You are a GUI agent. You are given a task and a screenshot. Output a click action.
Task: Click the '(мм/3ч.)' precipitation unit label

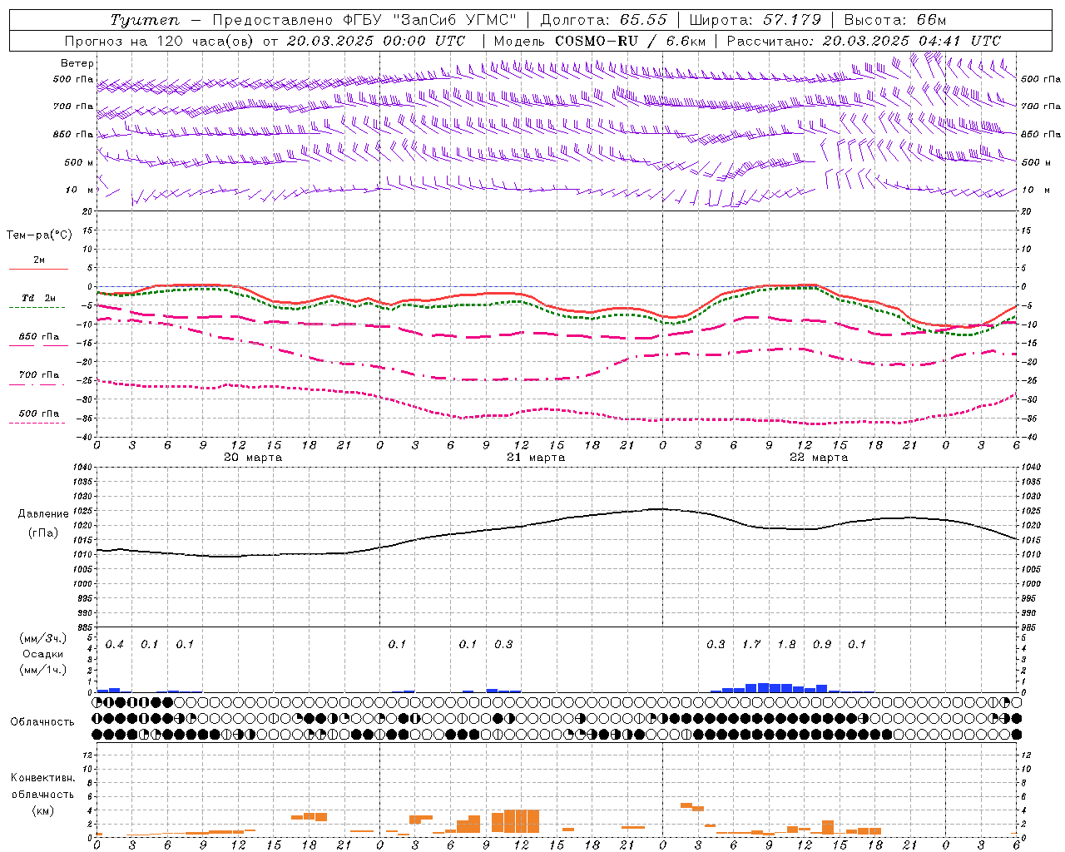43,639
